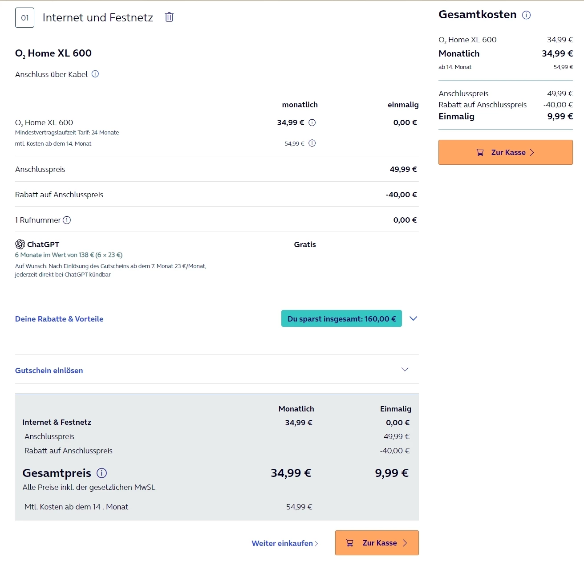The height and width of the screenshot is (566, 584).
Task: Open info icon beside Anschluss über Kabel
Action: point(95,74)
